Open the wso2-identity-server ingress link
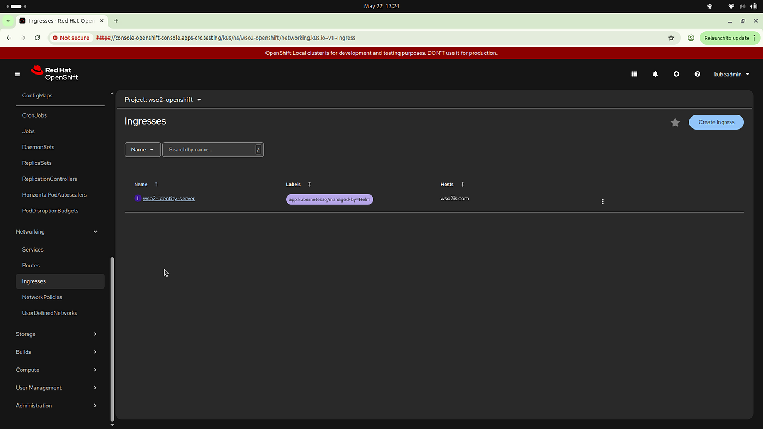Image resolution: width=763 pixels, height=429 pixels. click(x=169, y=199)
